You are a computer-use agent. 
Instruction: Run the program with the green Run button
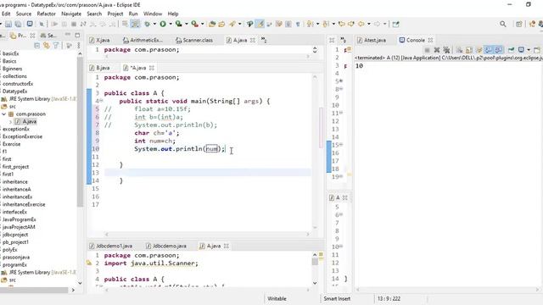coord(162,24)
